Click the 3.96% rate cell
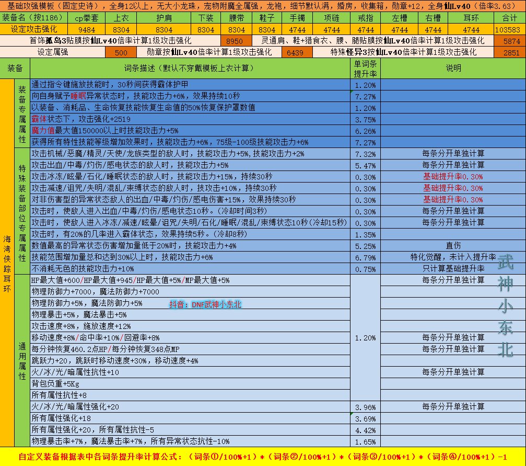This screenshot has width=526, height=466. coord(365,407)
